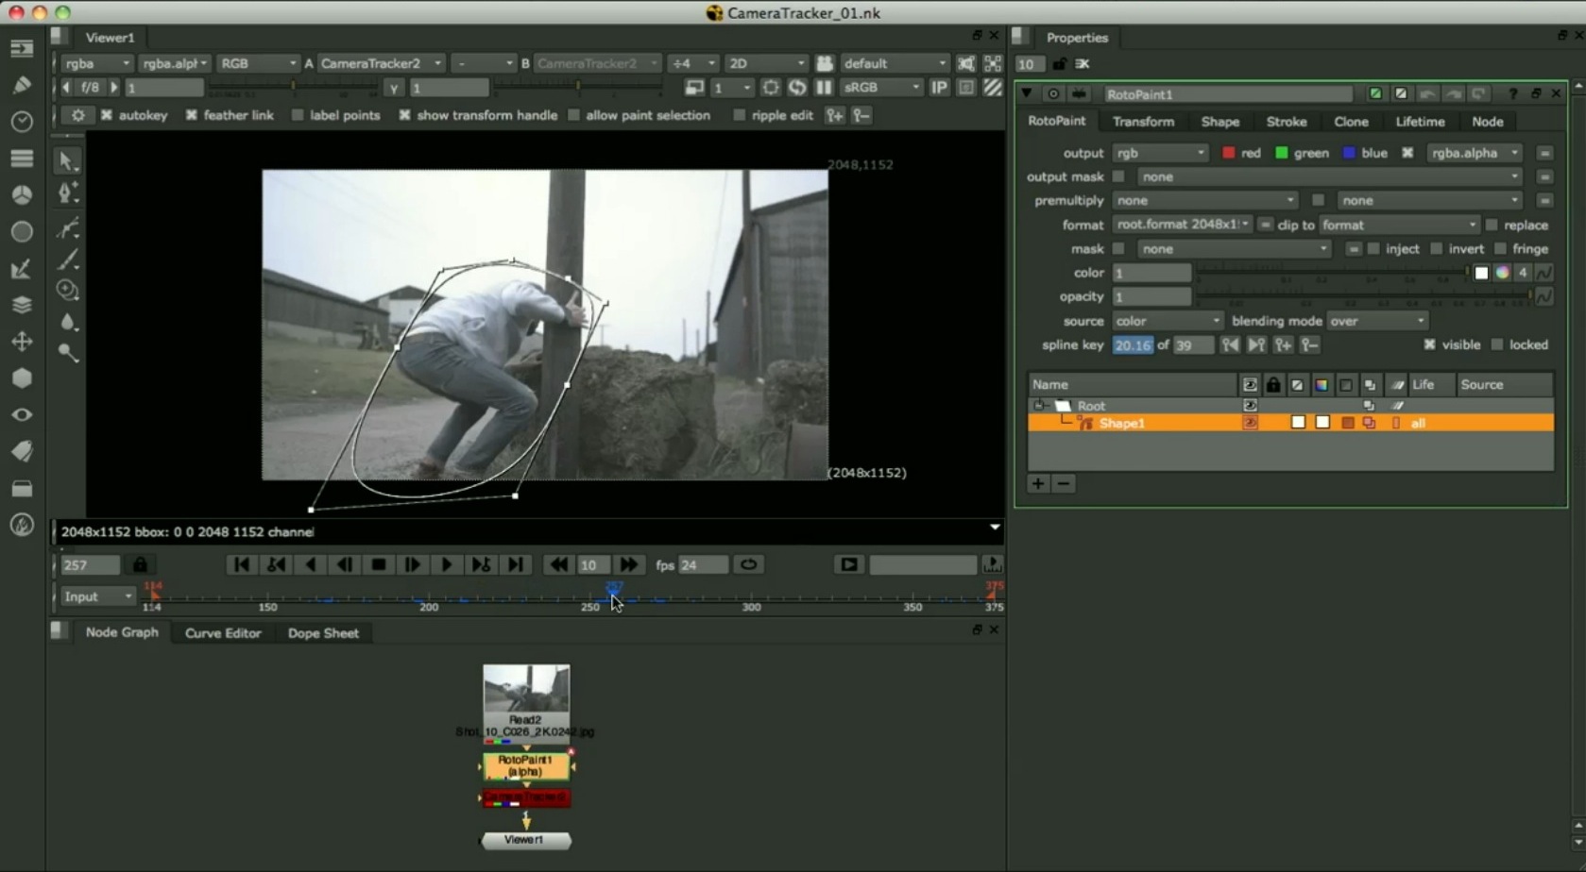Open the Stroke tab in RotoPaint properties

(x=1286, y=122)
